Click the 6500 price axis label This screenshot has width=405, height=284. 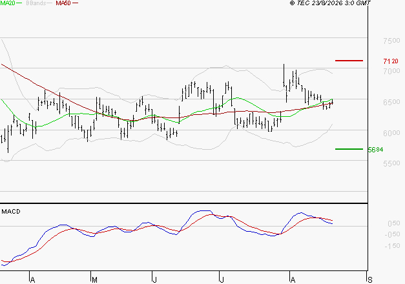392,102
